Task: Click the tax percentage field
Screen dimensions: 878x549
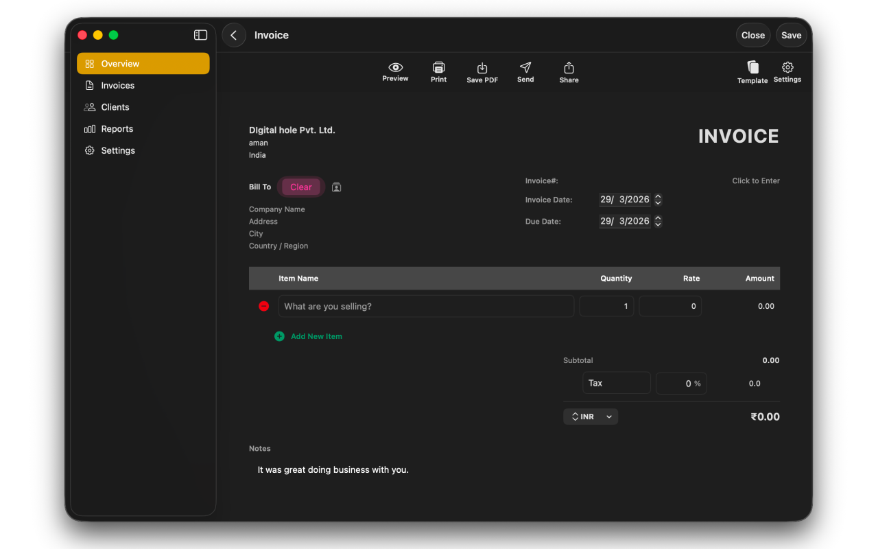Action: click(x=681, y=383)
